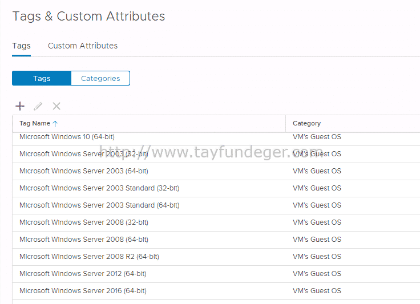The height and width of the screenshot is (304, 420).
Task: Click VM's Guest OS in Server 2003 (64-bit) row
Action: pos(317,171)
